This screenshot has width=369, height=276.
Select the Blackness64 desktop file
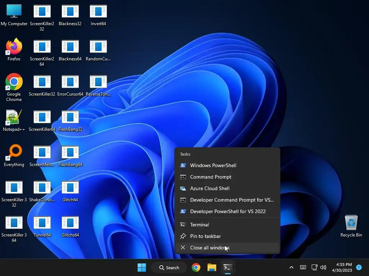[70, 50]
